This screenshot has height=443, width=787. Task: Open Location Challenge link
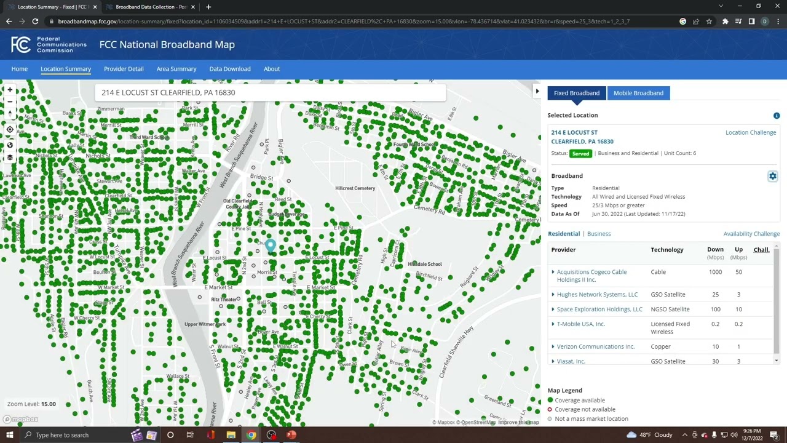coord(751,132)
